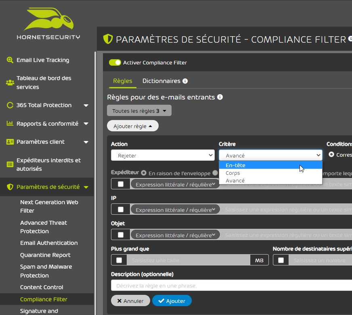This screenshot has width=352, height=315.
Task: Click the Paramètres de sécurité shield icon
Action: tap(10, 187)
